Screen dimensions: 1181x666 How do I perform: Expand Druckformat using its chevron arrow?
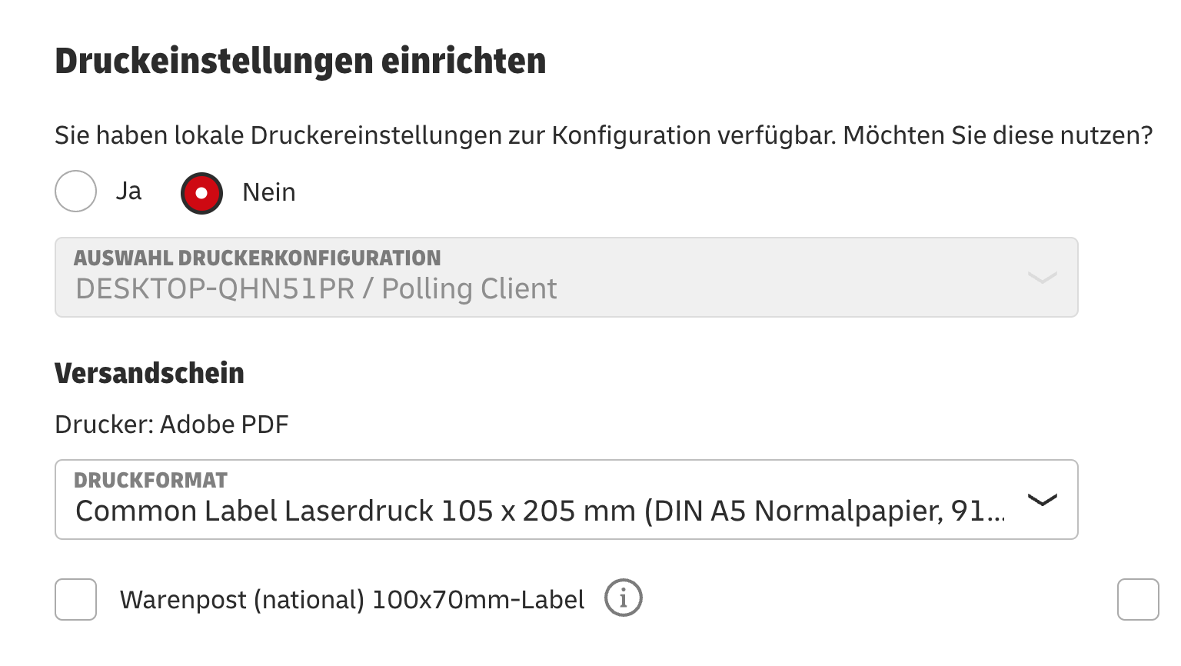(x=1042, y=500)
